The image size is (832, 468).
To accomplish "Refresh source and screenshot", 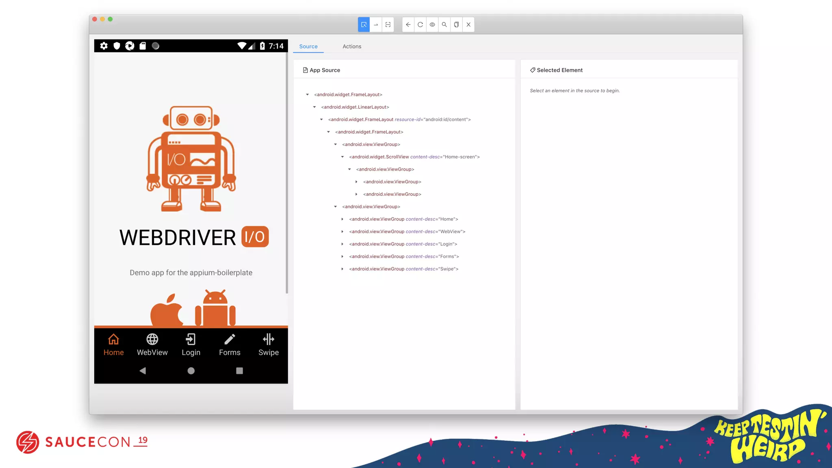I will tap(420, 24).
